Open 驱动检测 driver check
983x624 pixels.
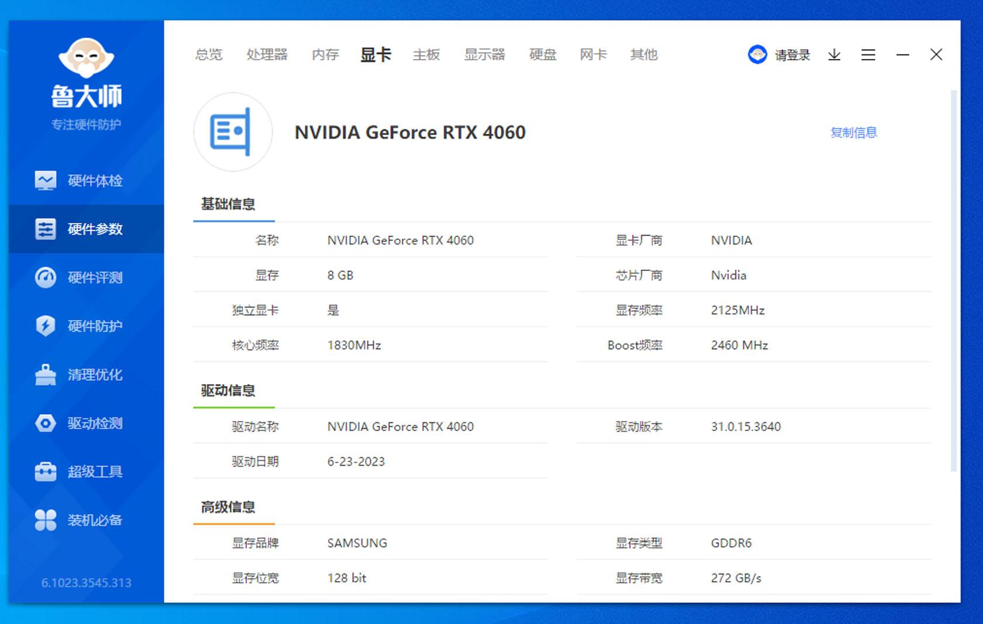pyautogui.click(x=86, y=423)
